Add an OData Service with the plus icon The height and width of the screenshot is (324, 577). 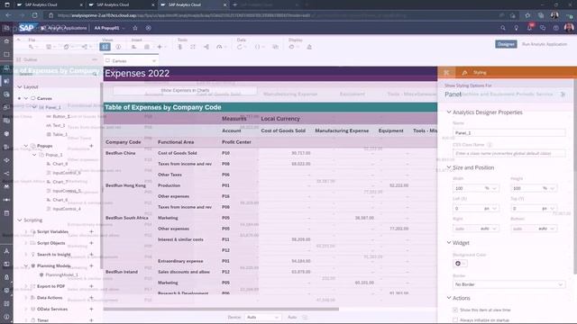(x=91, y=310)
